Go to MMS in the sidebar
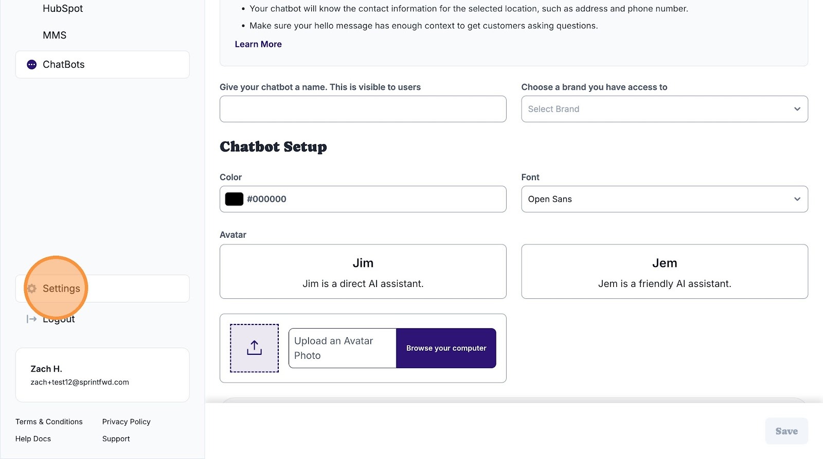Screen dimensions: 823x459 55,35
